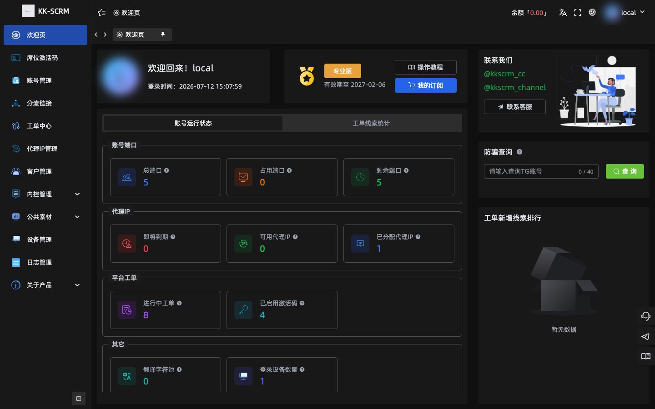Click the language translate icon in header
The width and height of the screenshot is (655, 409).
(563, 13)
